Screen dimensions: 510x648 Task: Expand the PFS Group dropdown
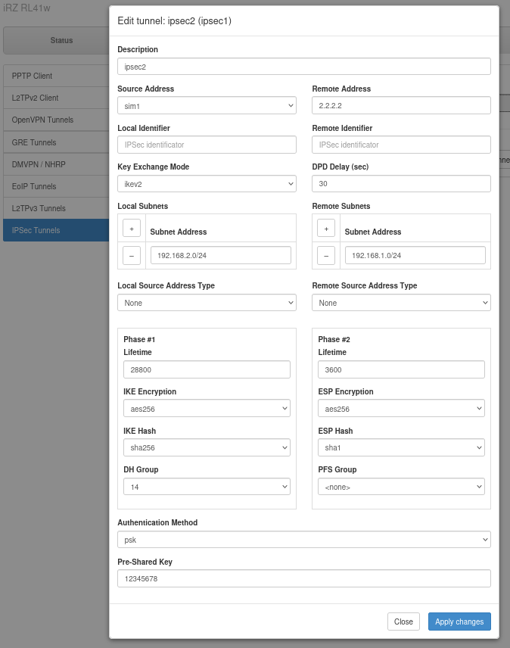pos(401,487)
